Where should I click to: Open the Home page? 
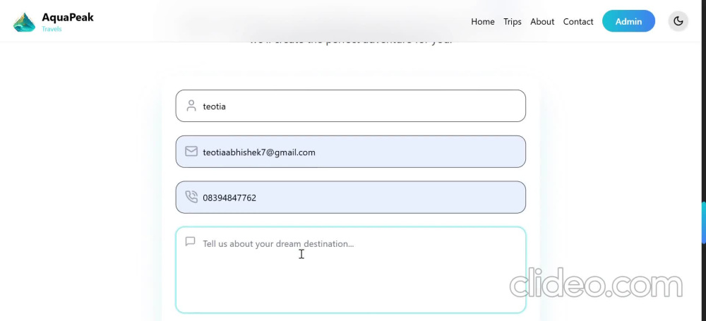(x=483, y=22)
